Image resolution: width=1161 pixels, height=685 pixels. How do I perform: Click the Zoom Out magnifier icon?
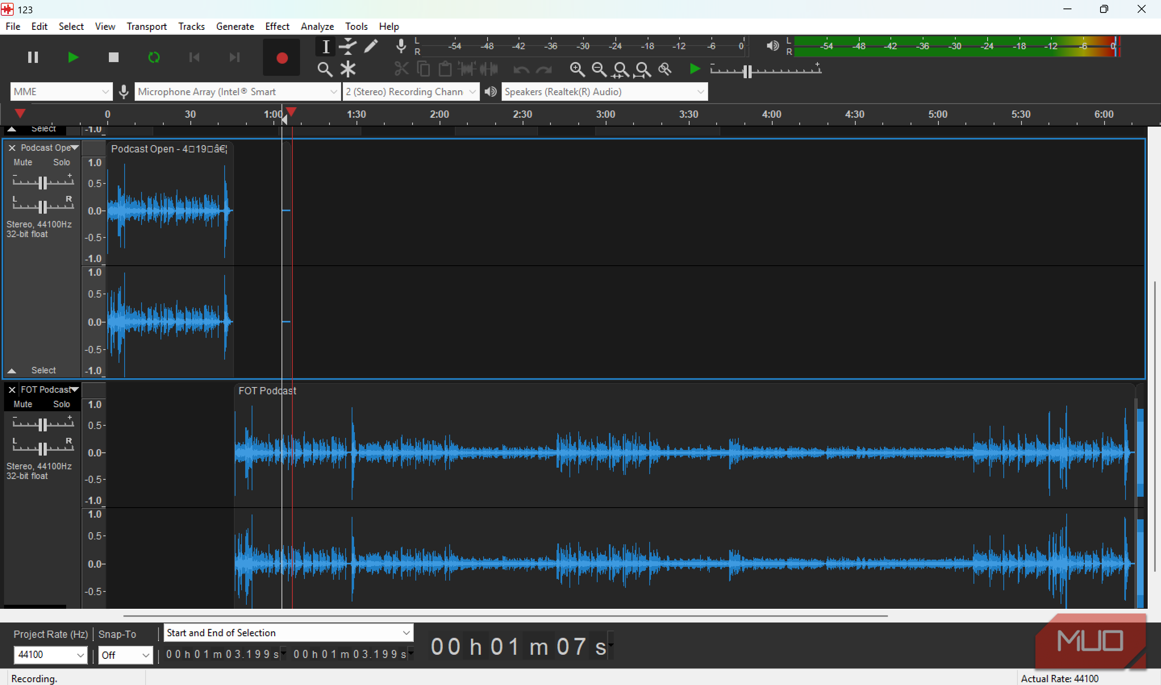pos(599,69)
